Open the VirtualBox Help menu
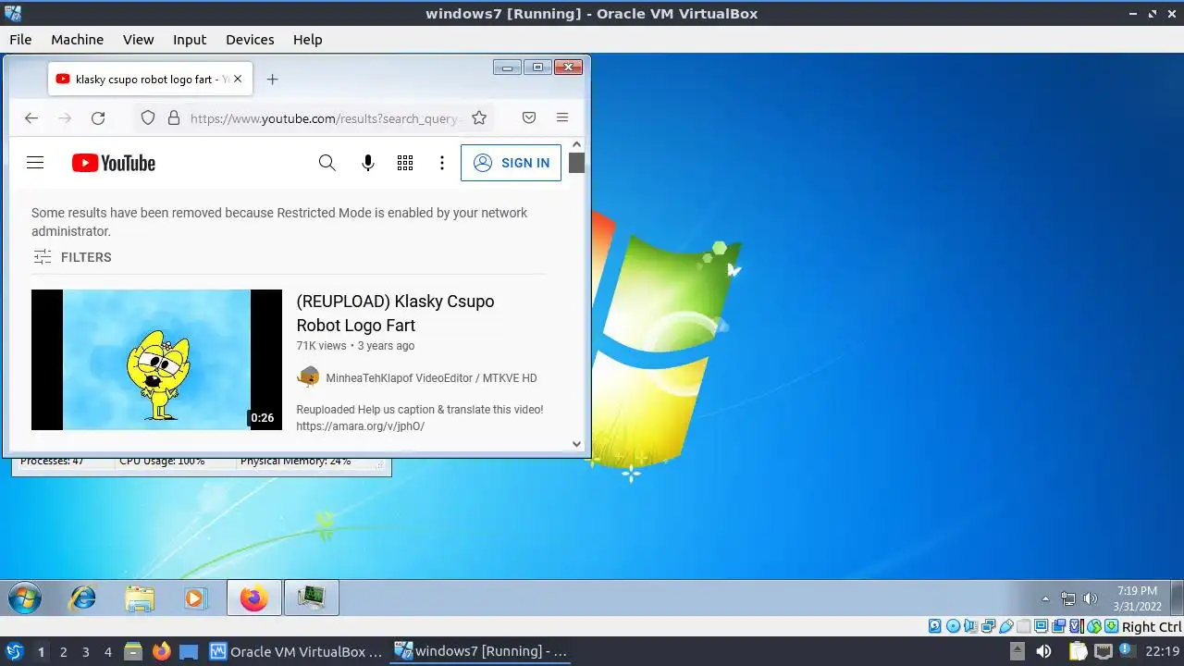This screenshot has width=1184, height=666. coord(307,39)
